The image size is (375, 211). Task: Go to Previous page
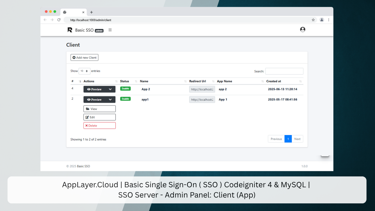pyautogui.click(x=276, y=139)
